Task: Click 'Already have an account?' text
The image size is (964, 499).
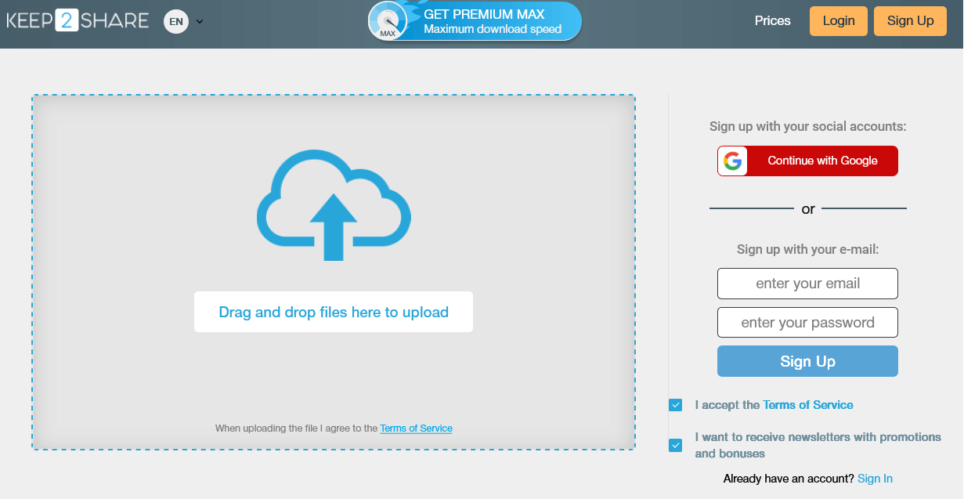Action: coord(789,479)
